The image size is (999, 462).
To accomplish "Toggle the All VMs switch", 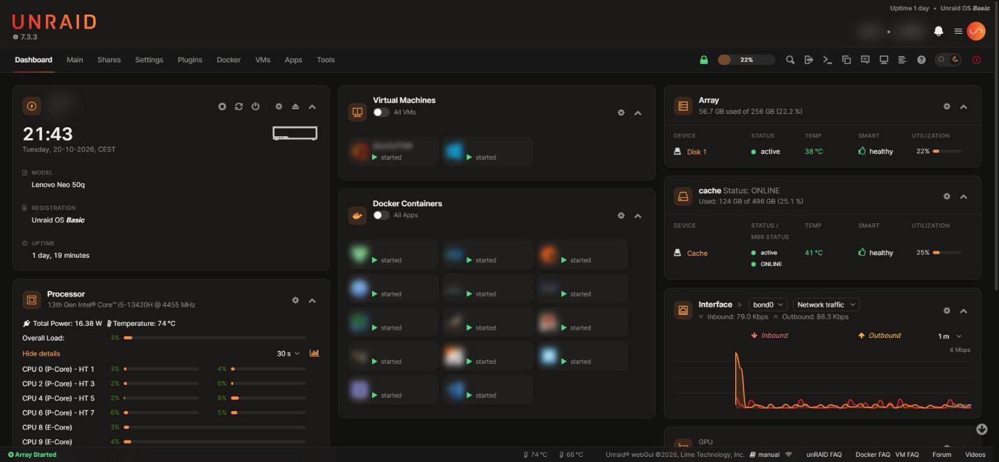I will (381, 112).
